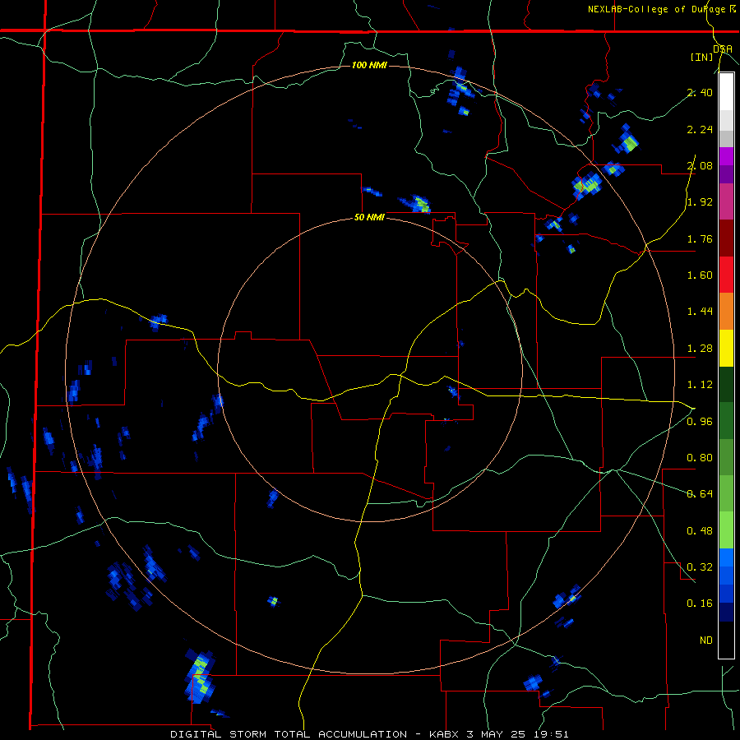Screen dimensions: 740x740
Task: Select the pink swatch beside 1.92
Action: (726, 201)
